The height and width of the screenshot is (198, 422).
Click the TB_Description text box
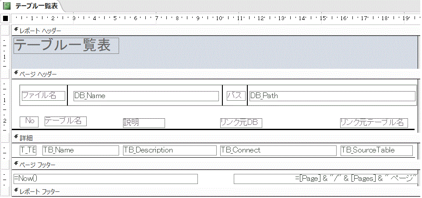(170, 150)
